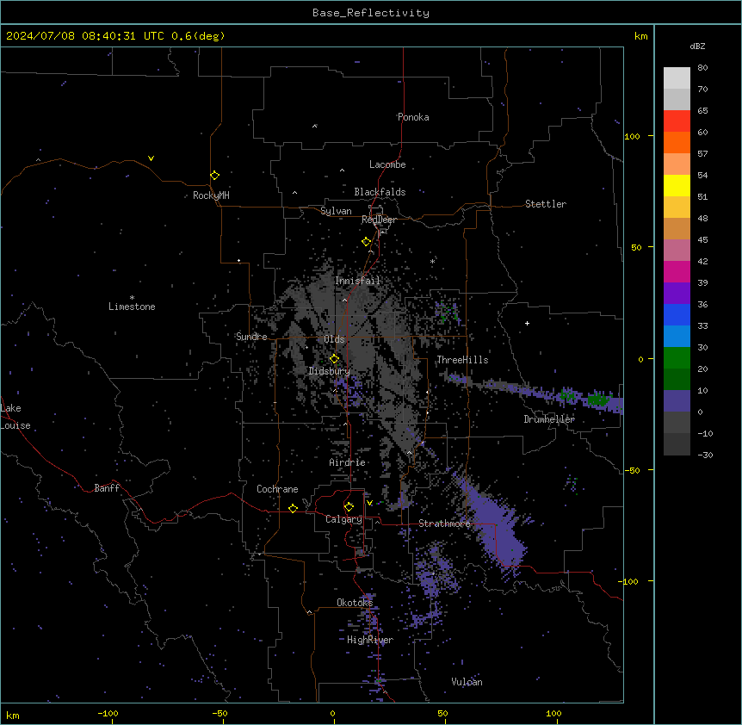Click the Lake Louise label

click(x=15, y=417)
